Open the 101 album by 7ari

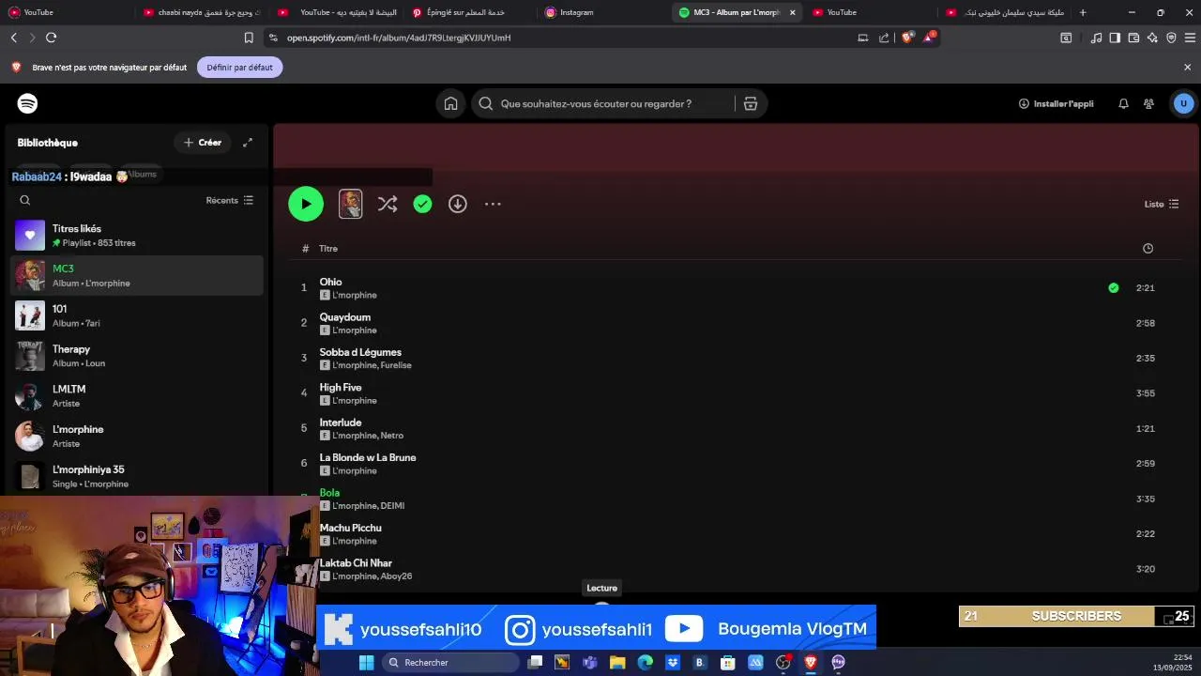click(x=137, y=315)
